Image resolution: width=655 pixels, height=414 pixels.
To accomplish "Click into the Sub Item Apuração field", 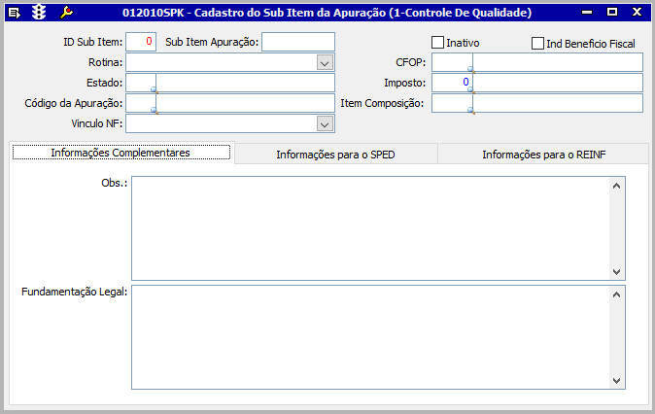I will coord(298,42).
